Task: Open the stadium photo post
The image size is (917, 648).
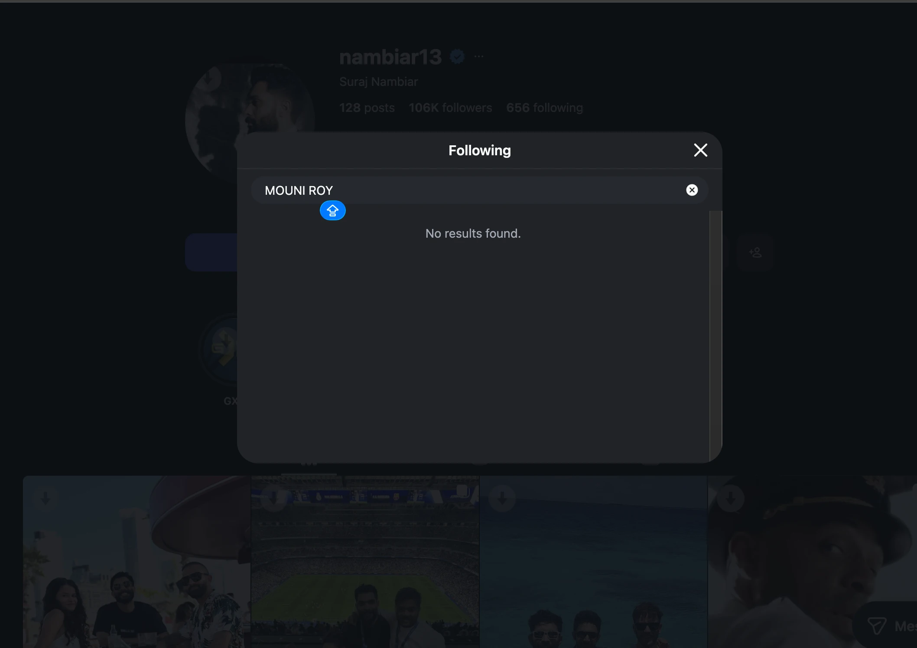Action: (365, 562)
